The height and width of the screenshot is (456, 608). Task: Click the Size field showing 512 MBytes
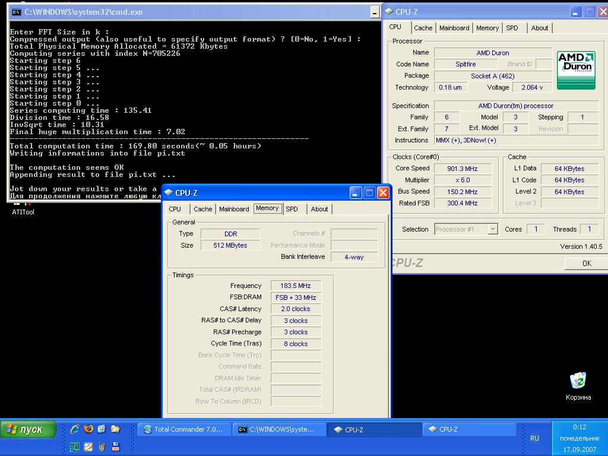[x=230, y=245]
